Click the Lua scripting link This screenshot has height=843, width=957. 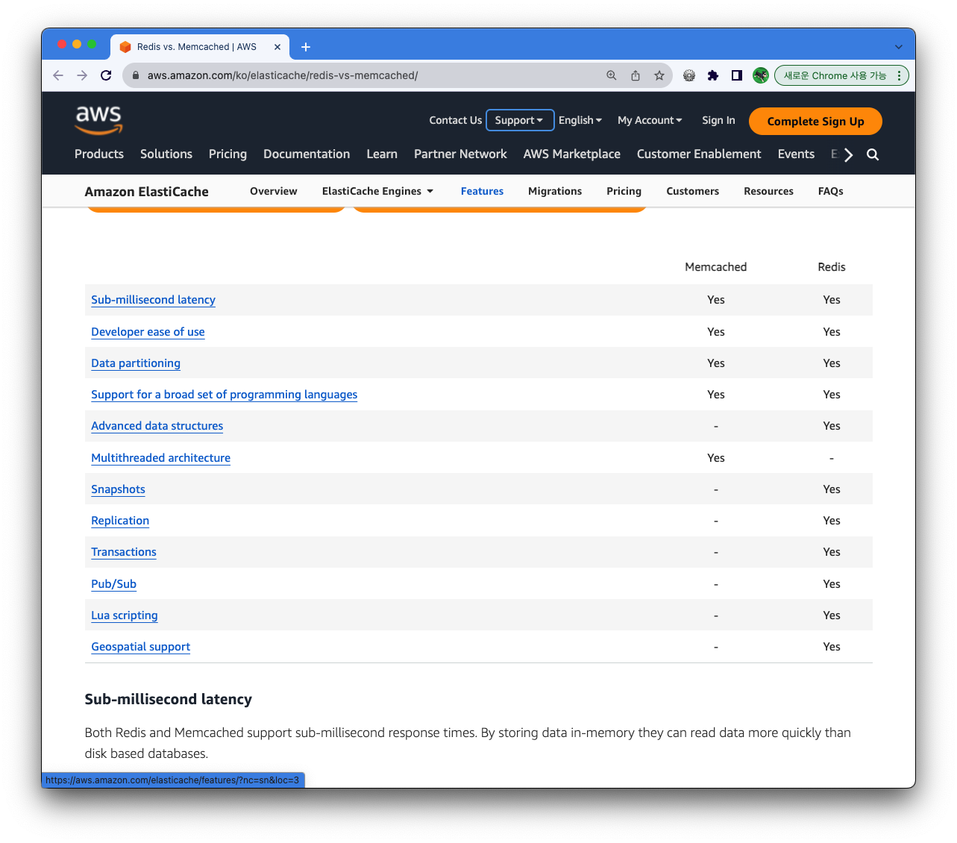point(125,615)
